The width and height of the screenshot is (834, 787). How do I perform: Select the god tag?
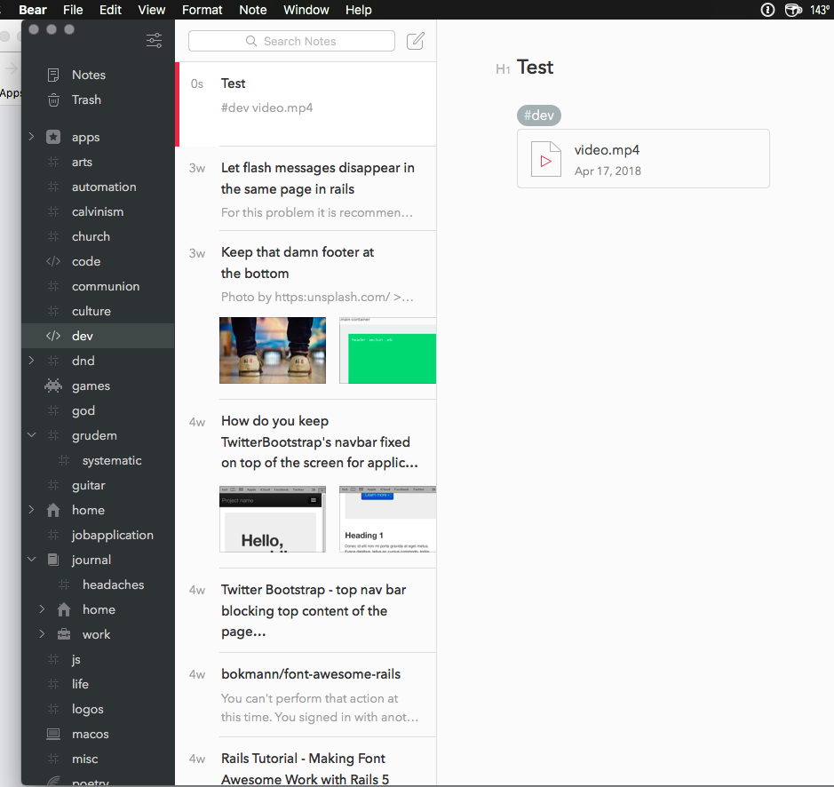pos(83,410)
